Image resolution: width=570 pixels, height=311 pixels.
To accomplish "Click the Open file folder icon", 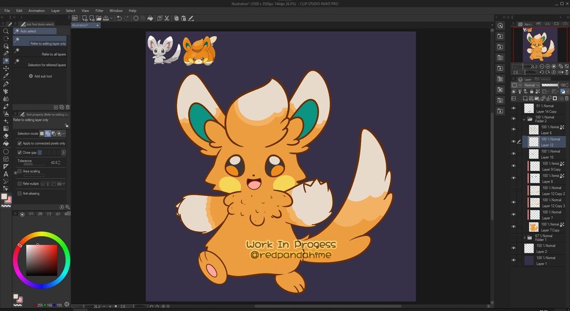I will point(99,18).
